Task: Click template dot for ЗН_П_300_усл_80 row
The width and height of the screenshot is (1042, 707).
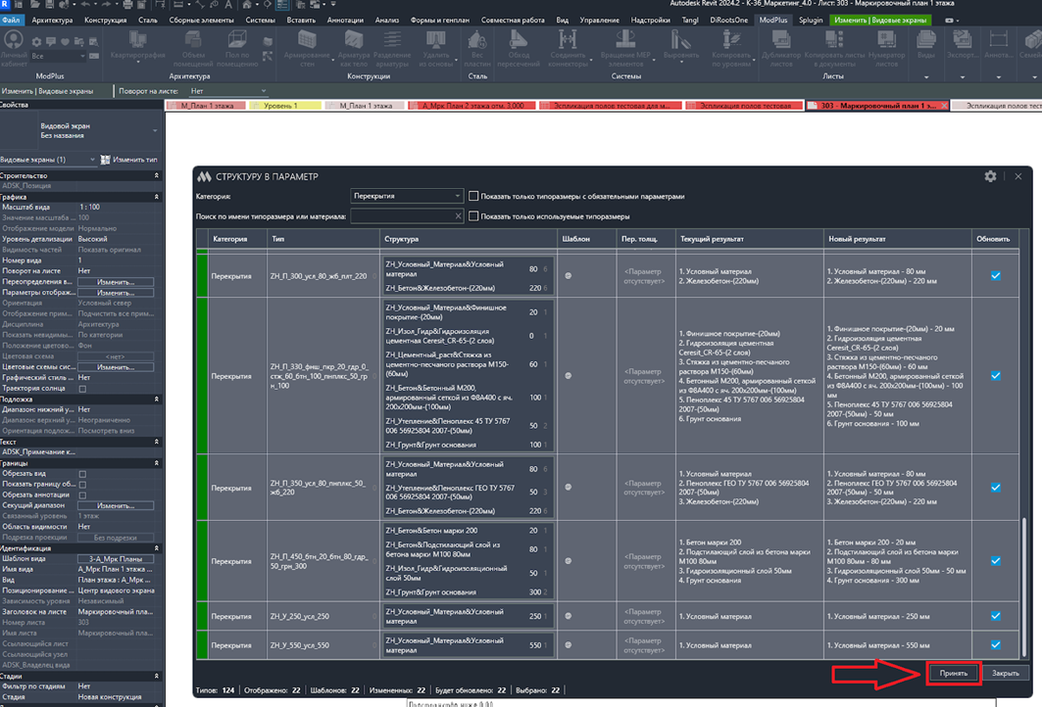Action: click(569, 275)
